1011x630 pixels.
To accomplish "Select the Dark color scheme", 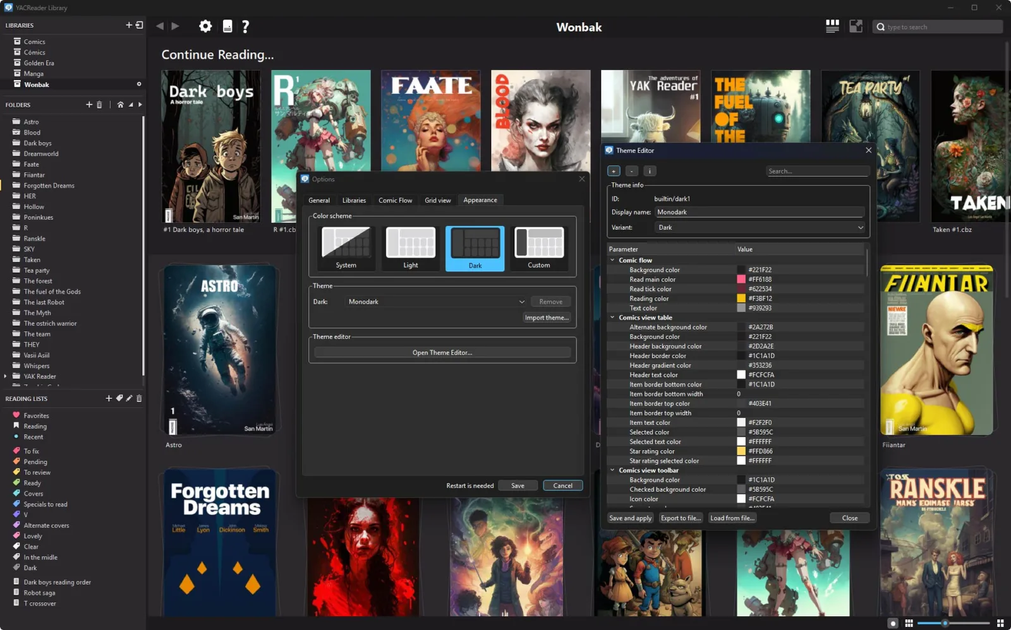I will point(475,248).
